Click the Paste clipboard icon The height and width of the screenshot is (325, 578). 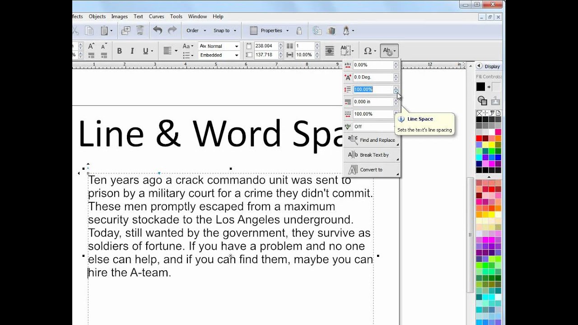click(x=104, y=31)
